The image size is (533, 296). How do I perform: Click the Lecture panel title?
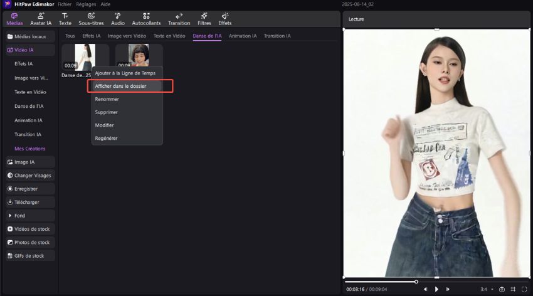(356, 19)
